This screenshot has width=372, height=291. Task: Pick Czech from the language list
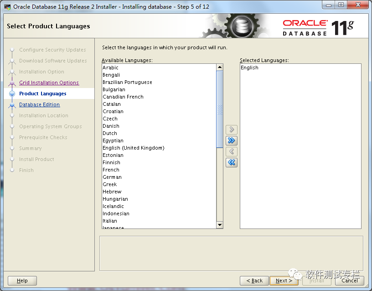(159, 119)
